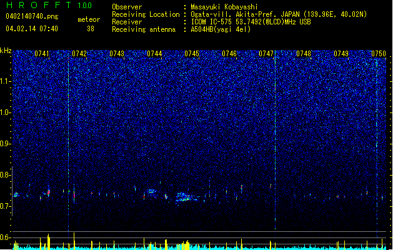This screenshot has width=393, height=250.
Task: Click the 1.1 kHz axis label
Action: click(x=6, y=81)
